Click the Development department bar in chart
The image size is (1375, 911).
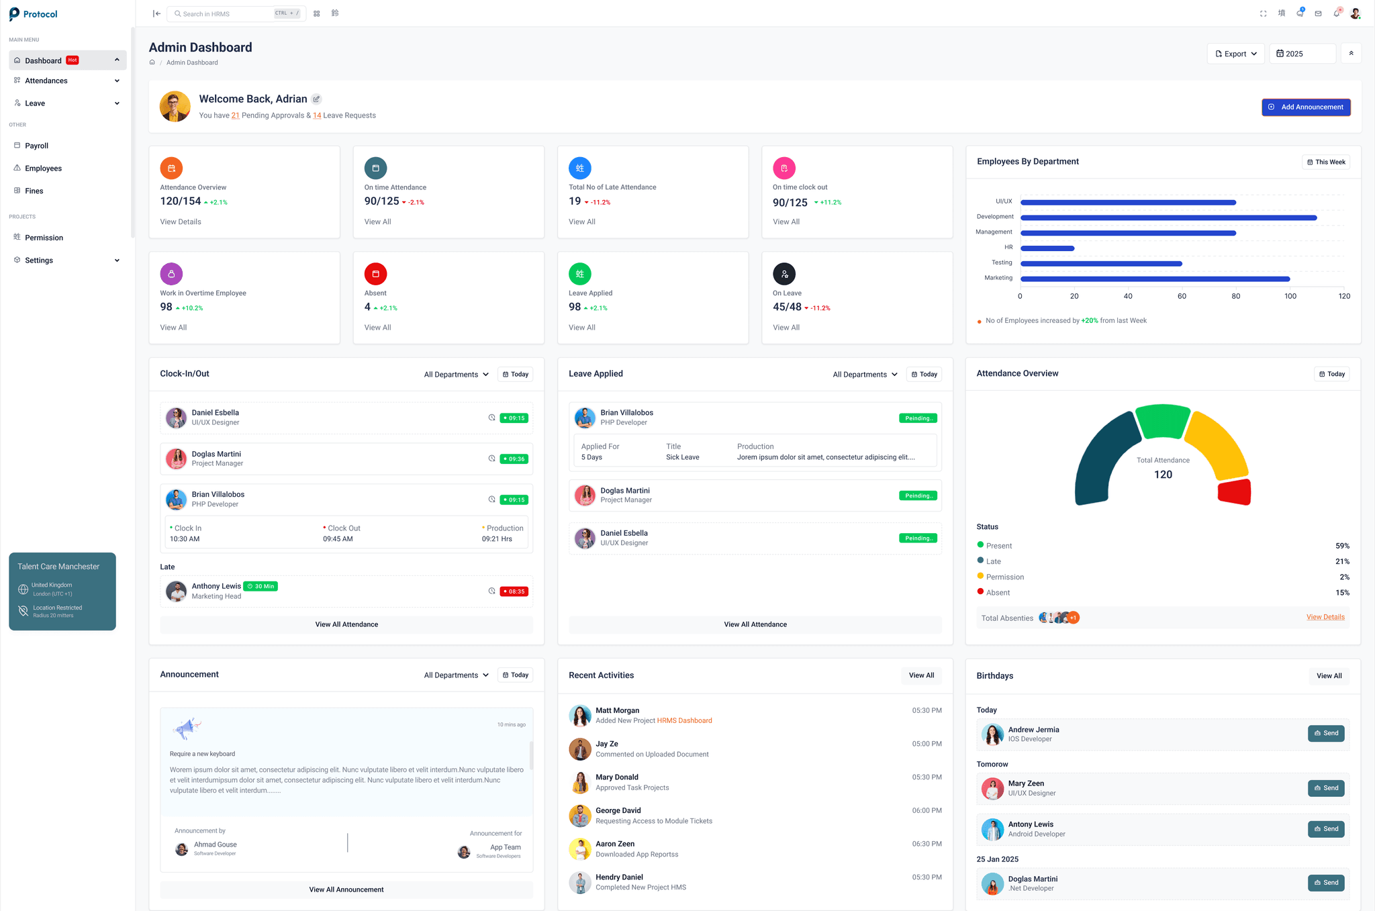[1168, 218]
